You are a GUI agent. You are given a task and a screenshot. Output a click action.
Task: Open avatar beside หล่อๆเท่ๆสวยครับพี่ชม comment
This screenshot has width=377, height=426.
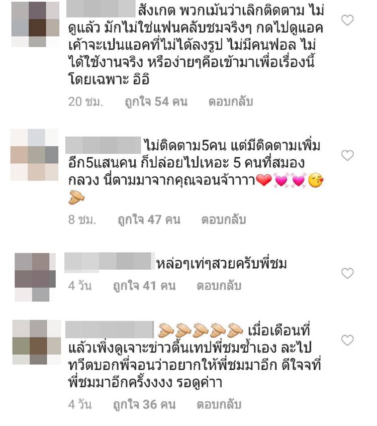click(35, 277)
